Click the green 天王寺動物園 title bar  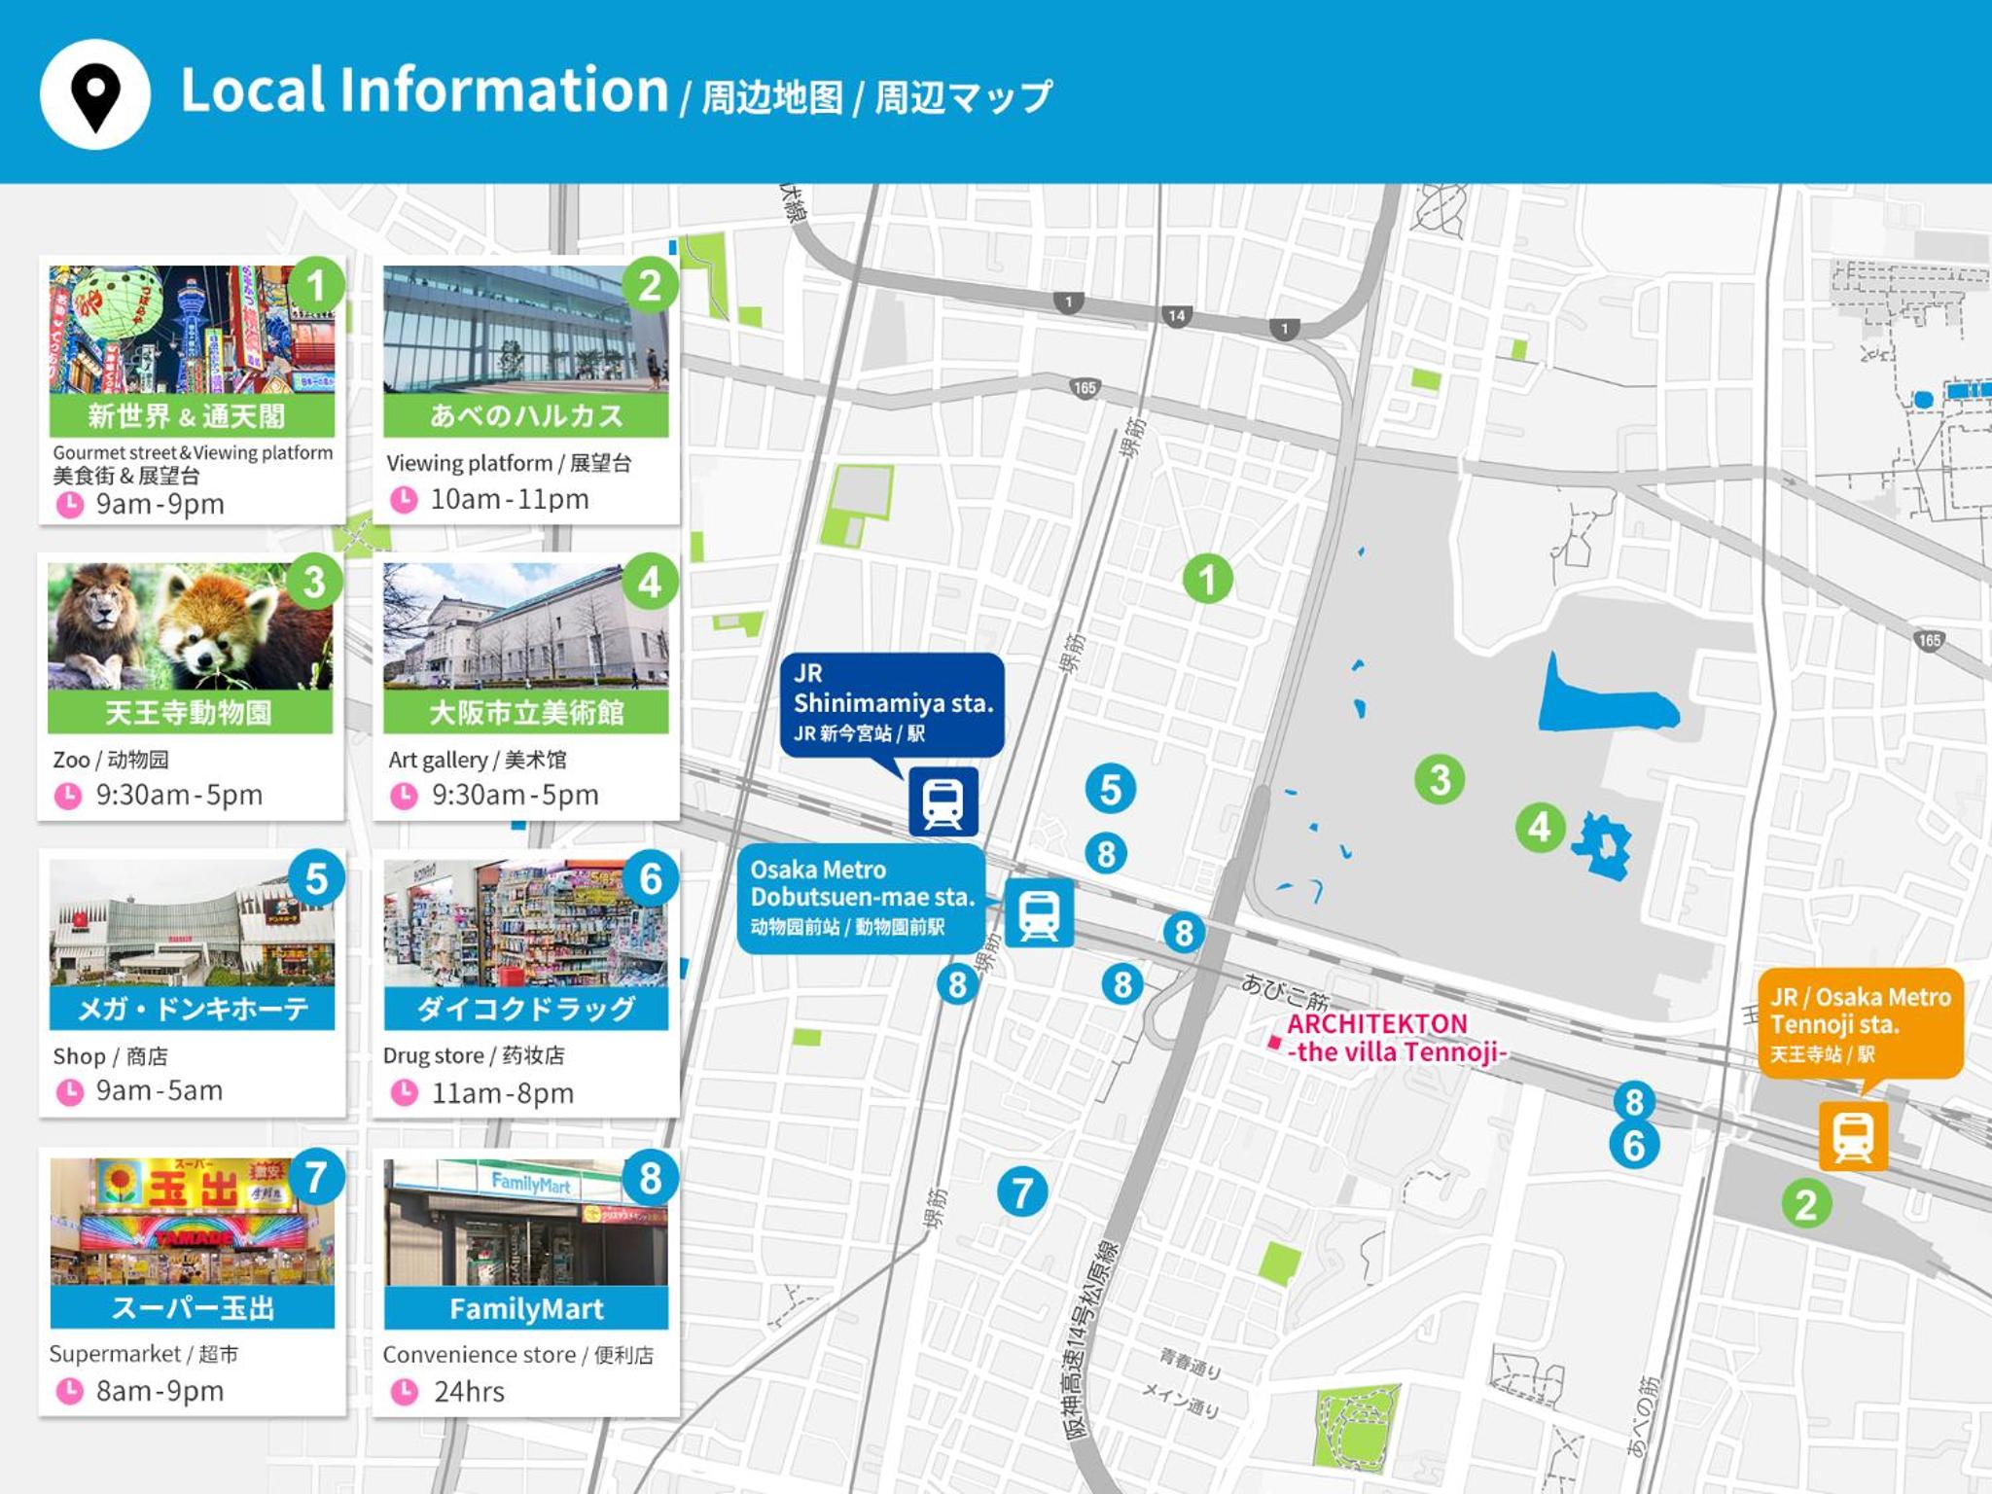[x=190, y=712]
